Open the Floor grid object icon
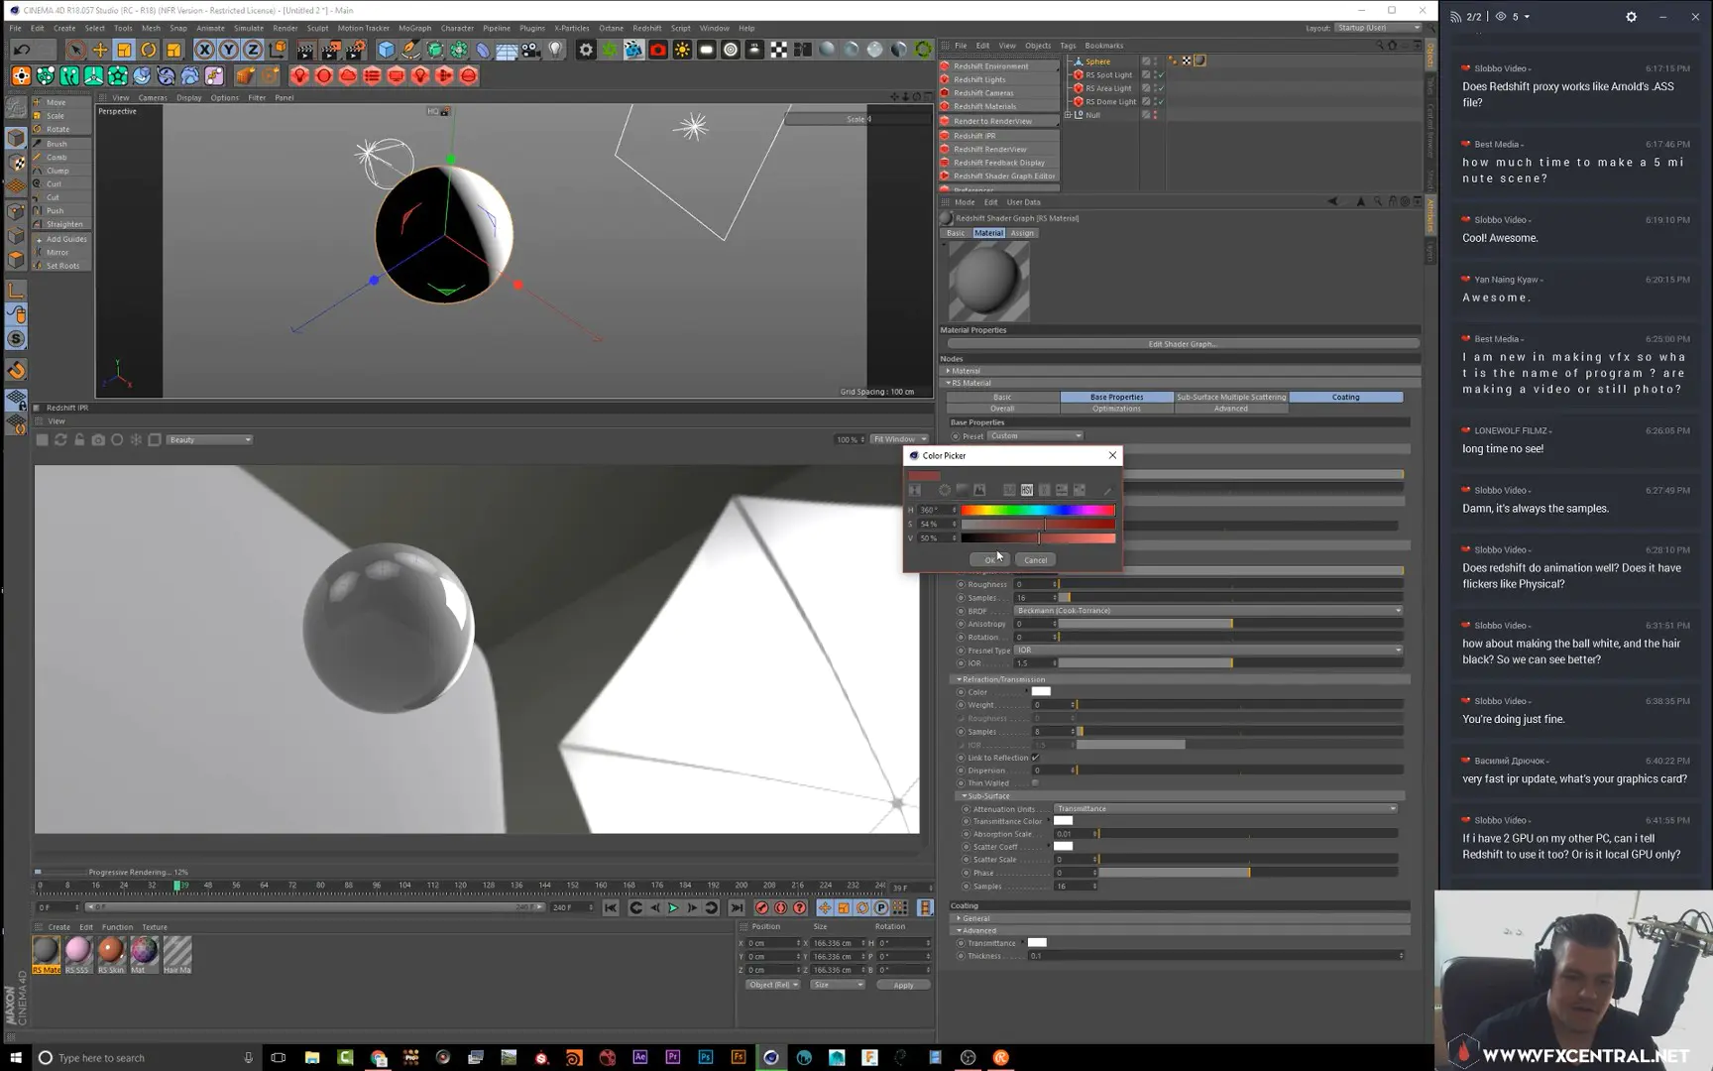This screenshot has height=1071, width=1713. coord(507,50)
